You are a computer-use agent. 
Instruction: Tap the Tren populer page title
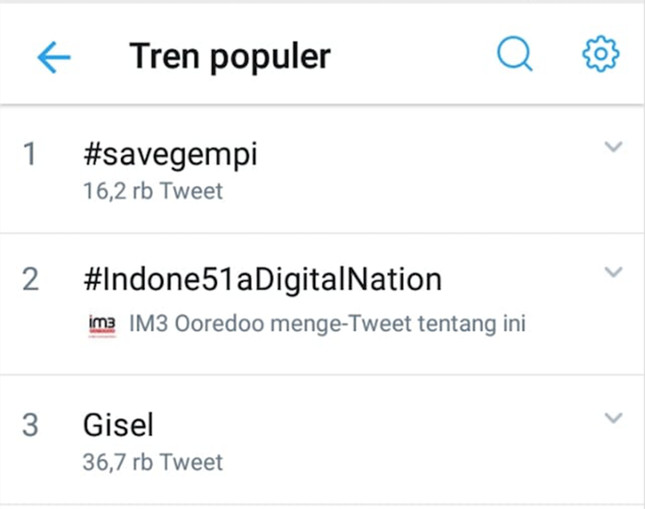(230, 57)
